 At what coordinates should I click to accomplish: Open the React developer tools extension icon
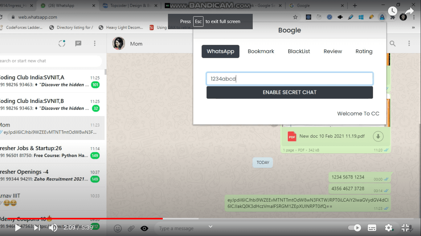pos(309,17)
